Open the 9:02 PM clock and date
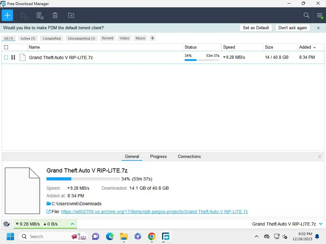 [302, 236]
